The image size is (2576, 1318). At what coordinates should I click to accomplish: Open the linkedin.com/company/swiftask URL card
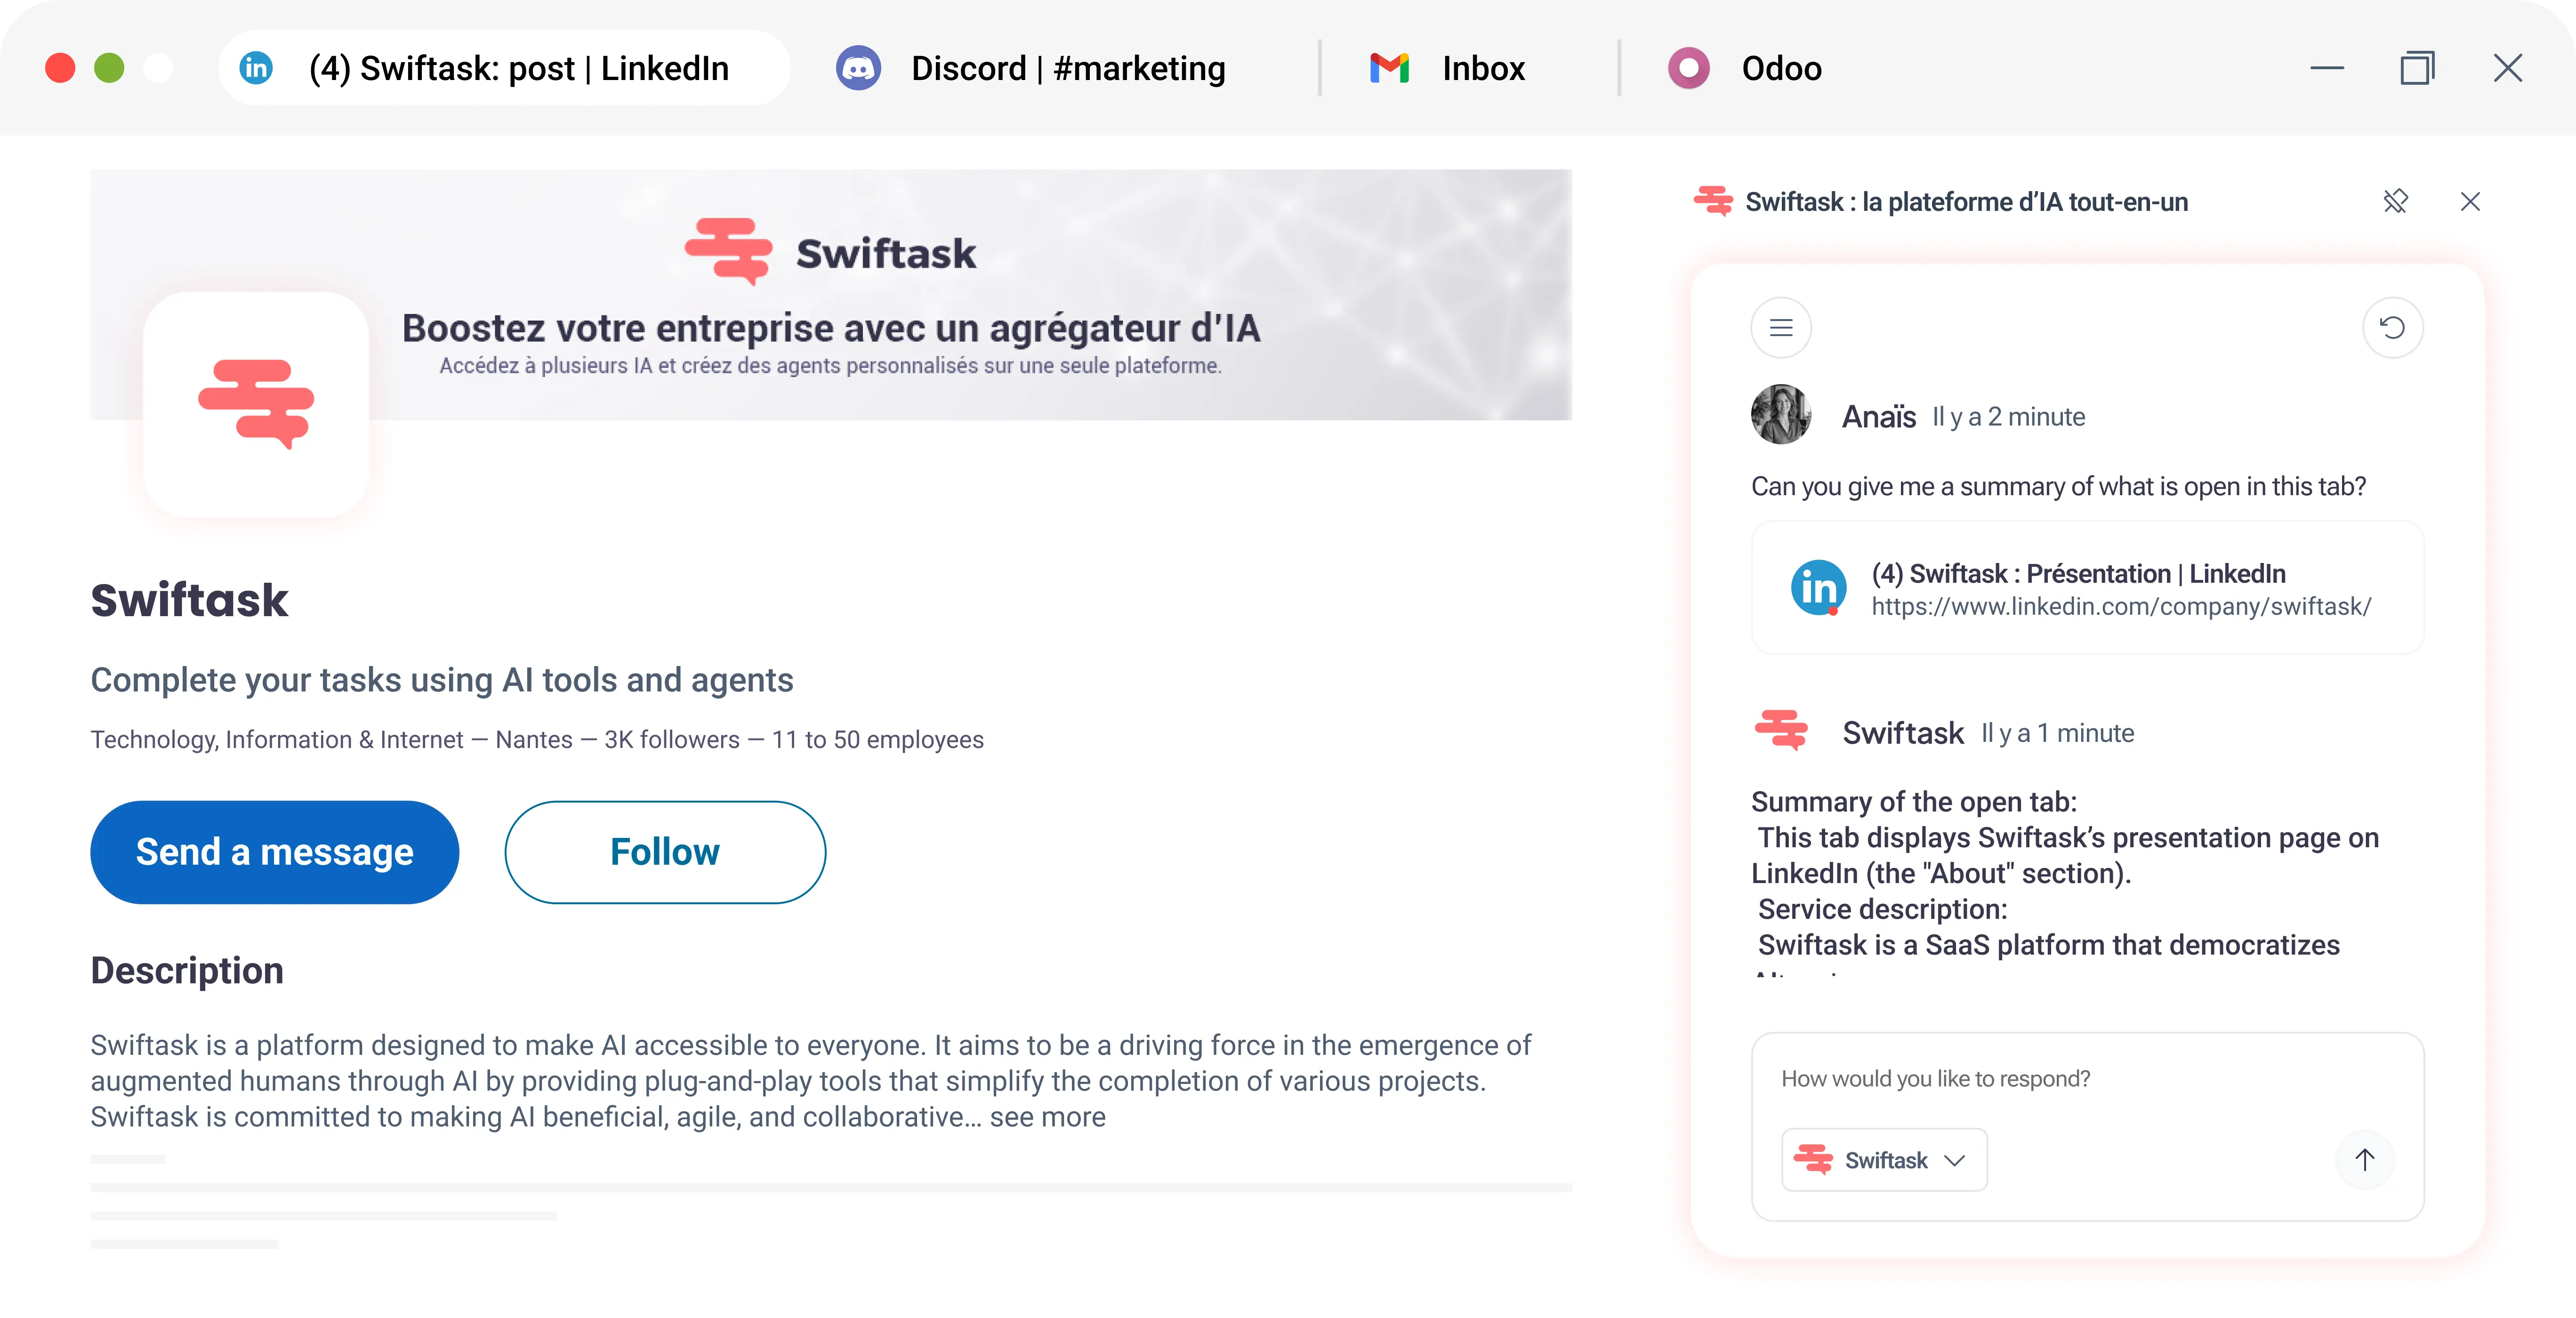(x=2120, y=590)
